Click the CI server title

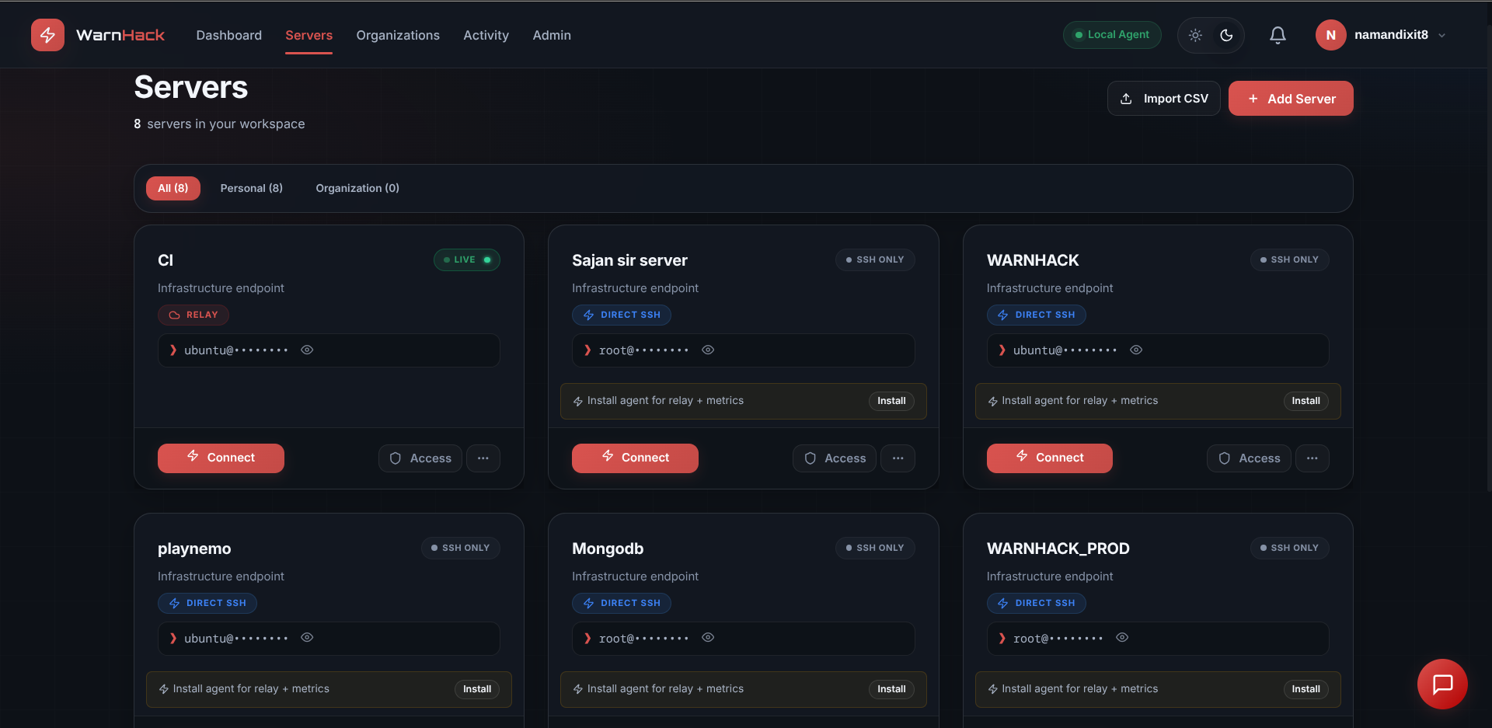166,260
